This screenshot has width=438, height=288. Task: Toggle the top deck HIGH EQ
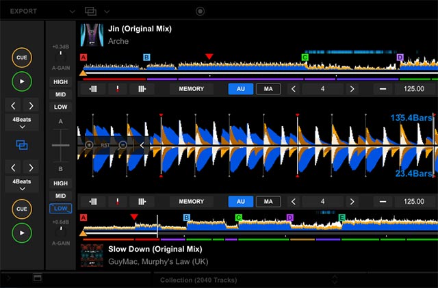point(60,82)
